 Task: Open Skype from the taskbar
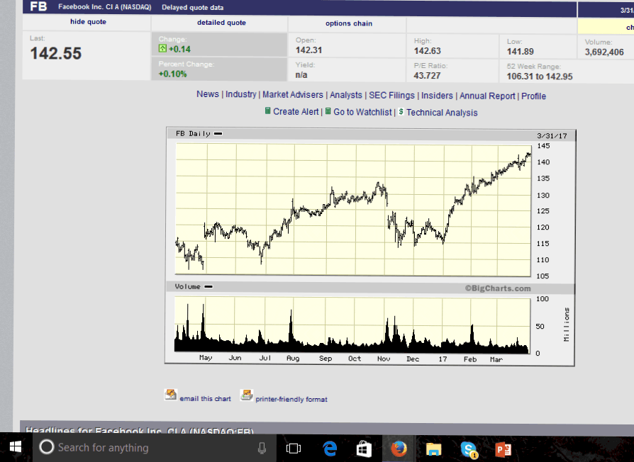coord(468,449)
